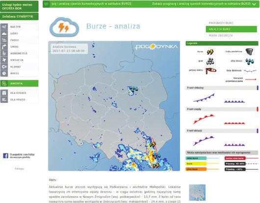The width and height of the screenshot is (260, 203).
Task: Open Klimat via its sidebar icon
Action: [4, 67]
